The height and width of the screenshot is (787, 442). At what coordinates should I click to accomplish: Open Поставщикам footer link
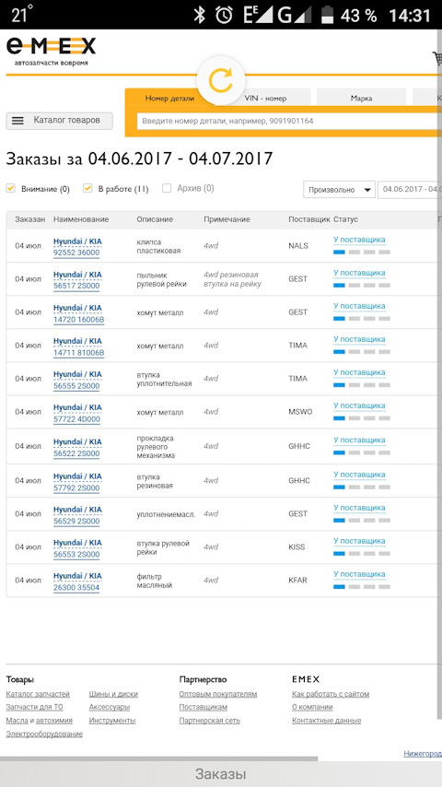coord(204,707)
